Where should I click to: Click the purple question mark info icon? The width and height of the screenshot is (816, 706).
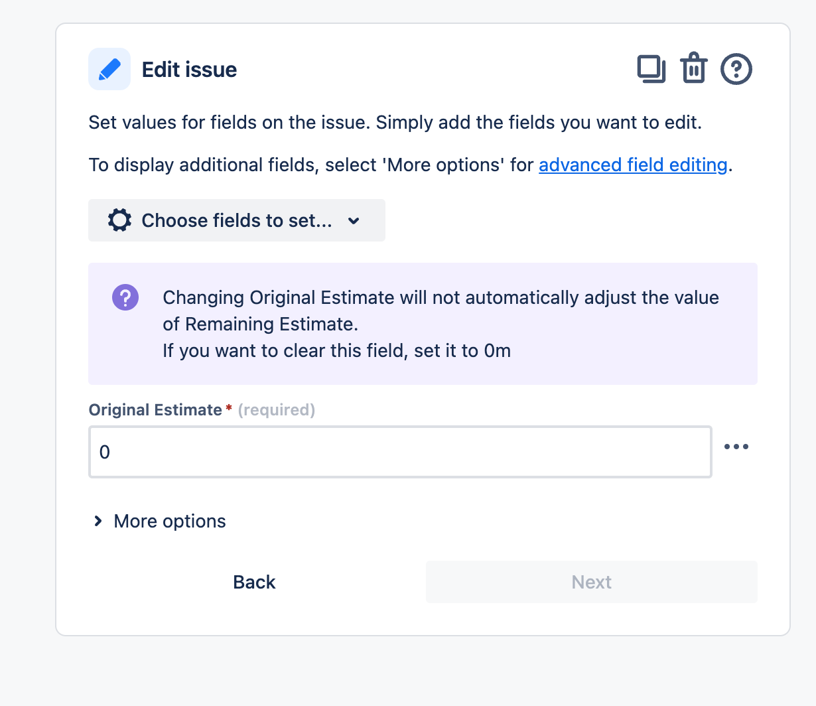[125, 297]
